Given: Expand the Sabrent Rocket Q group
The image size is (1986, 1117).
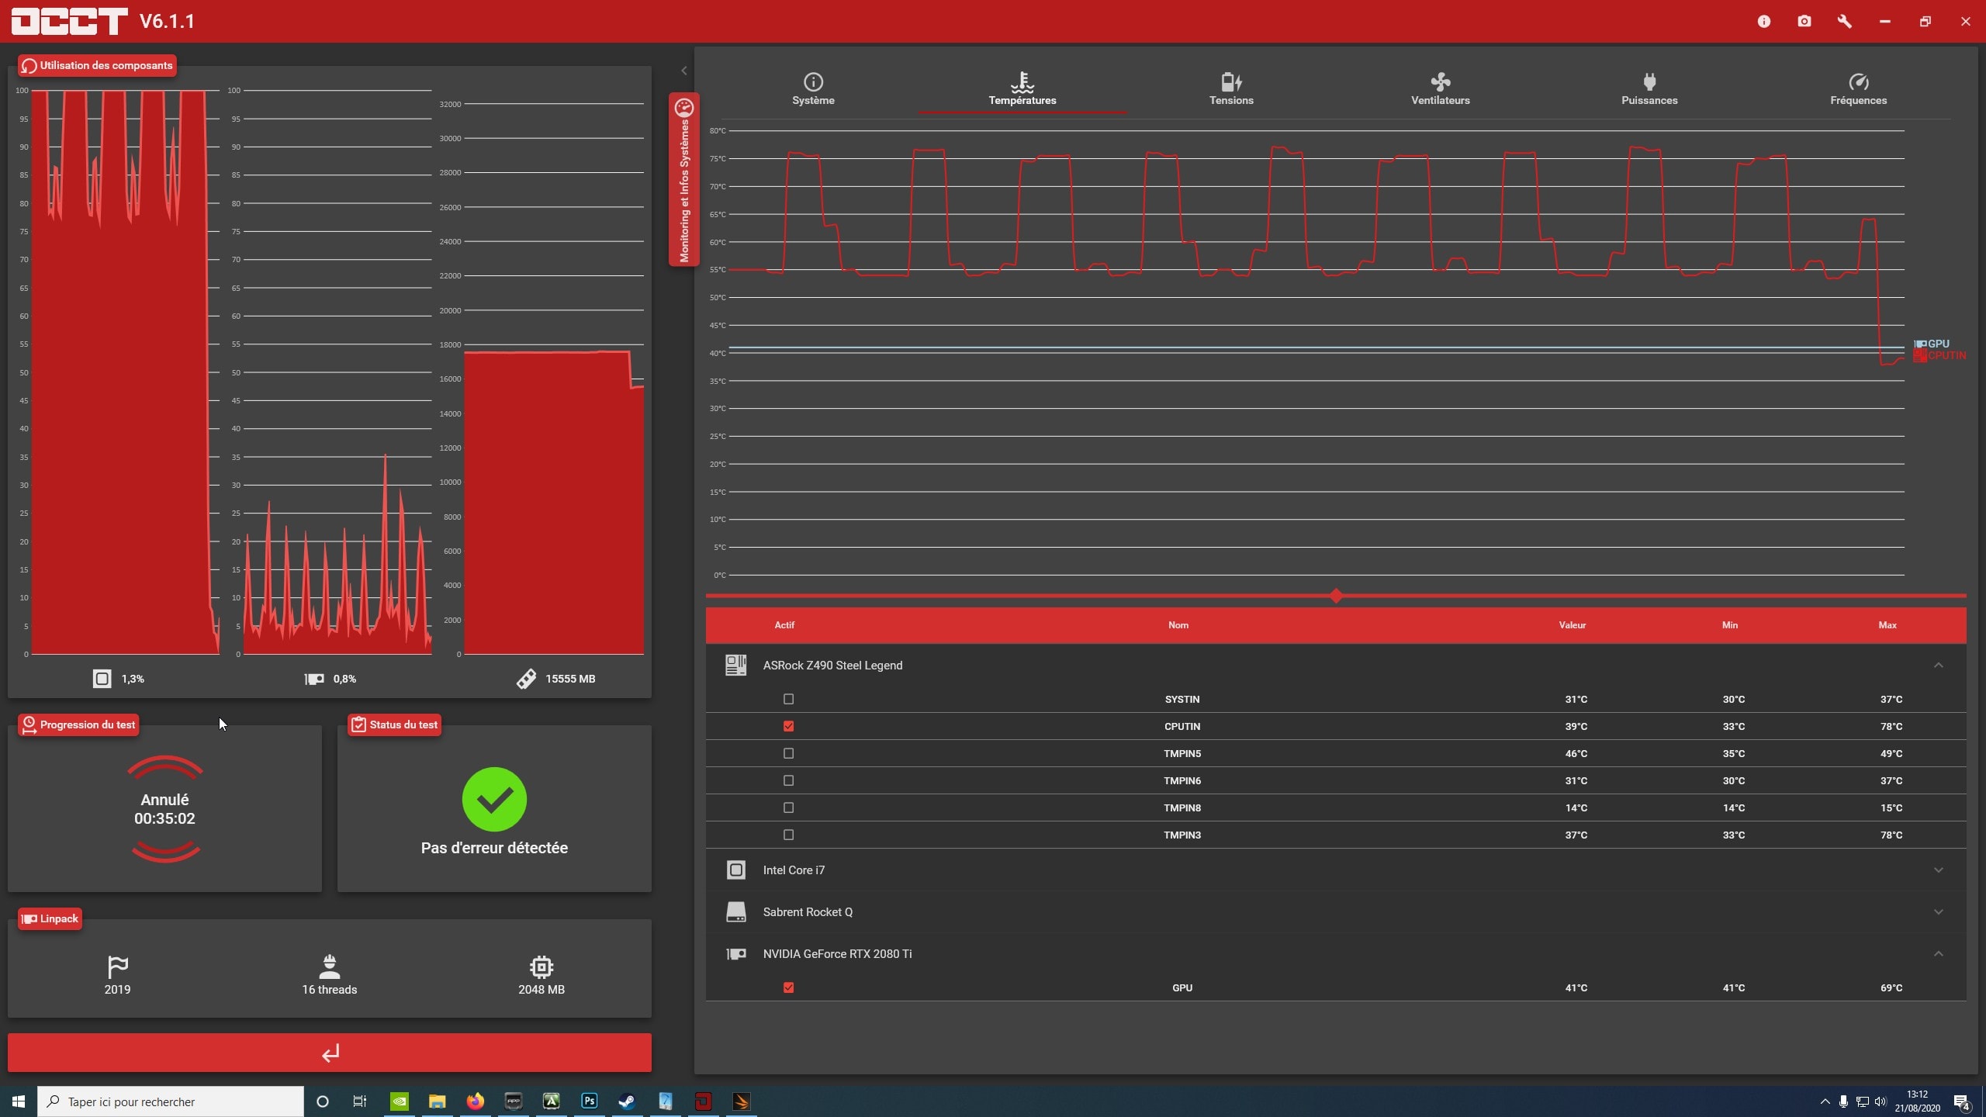Looking at the screenshot, I should tap(1938, 911).
